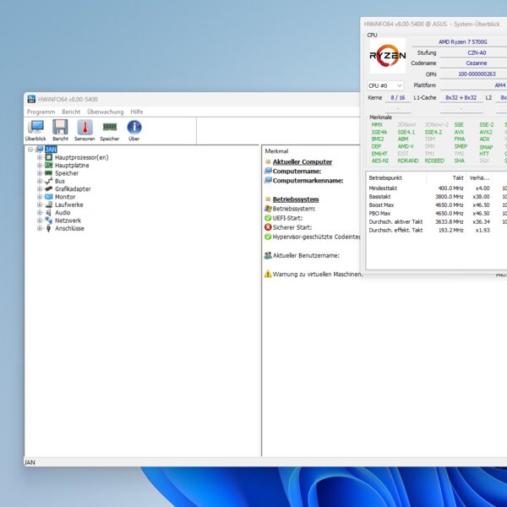507x507 pixels.
Task: Expand the Grafikadapter node
Action: 40,188
